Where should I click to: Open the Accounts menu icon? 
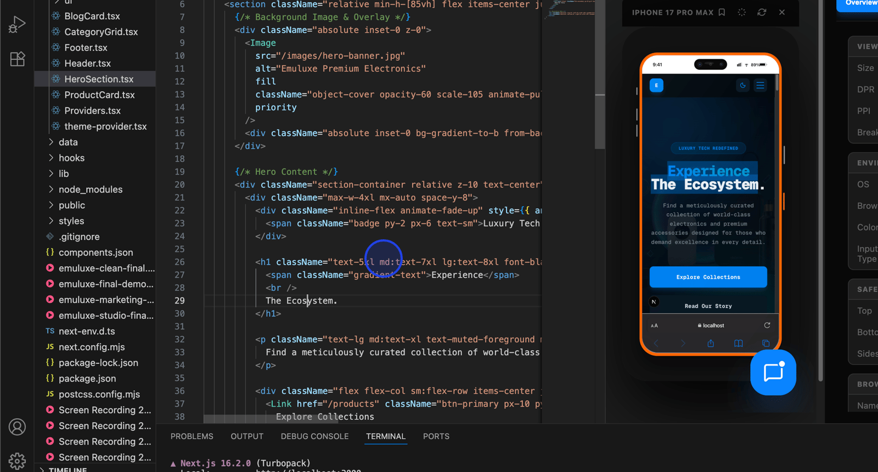[x=17, y=427]
